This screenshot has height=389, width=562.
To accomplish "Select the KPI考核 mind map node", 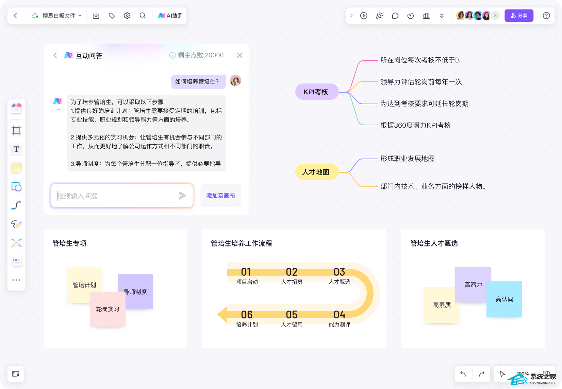I will click(317, 92).
